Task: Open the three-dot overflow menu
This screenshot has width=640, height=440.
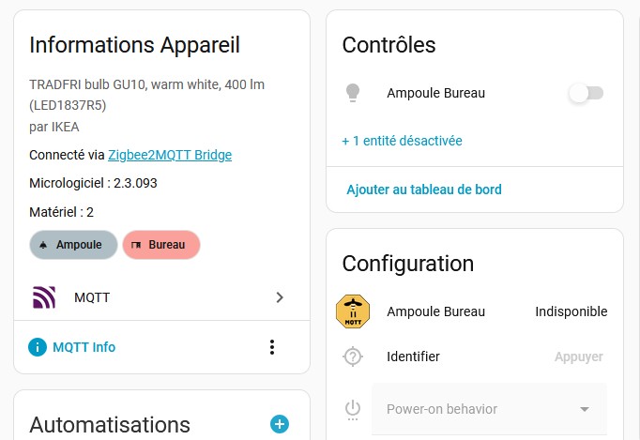Action: point(272,347)
